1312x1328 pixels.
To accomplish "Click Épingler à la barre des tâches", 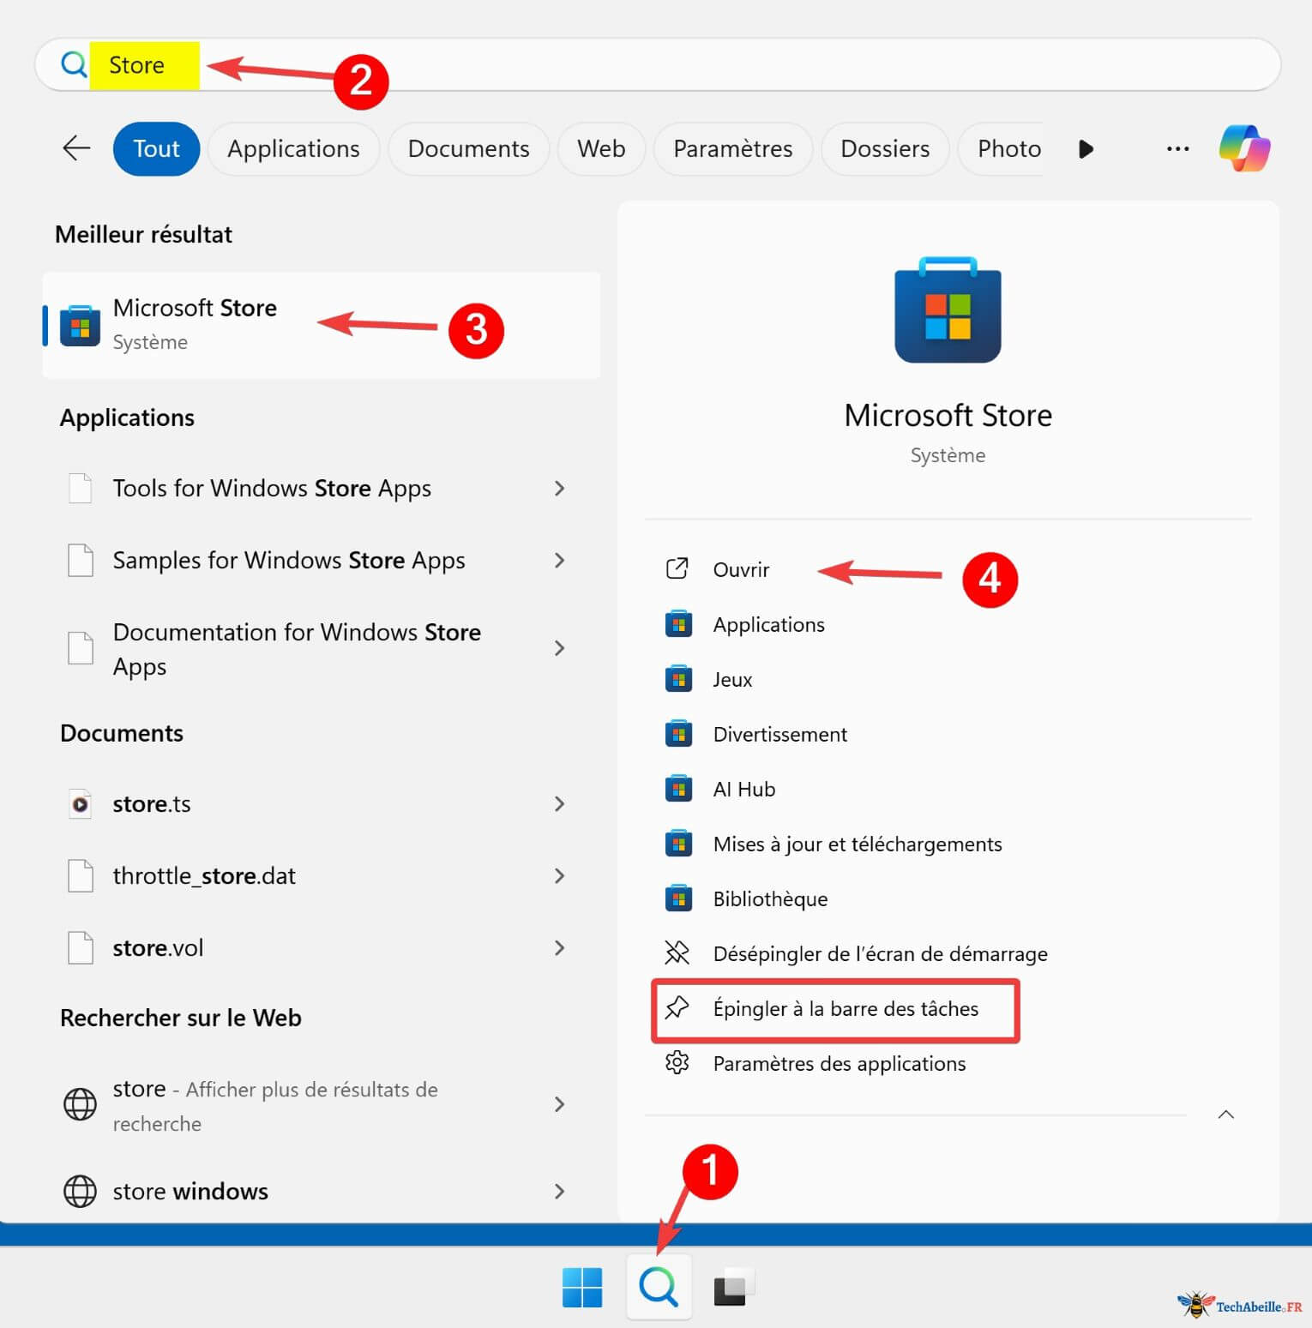I will tap(846, 1009).
